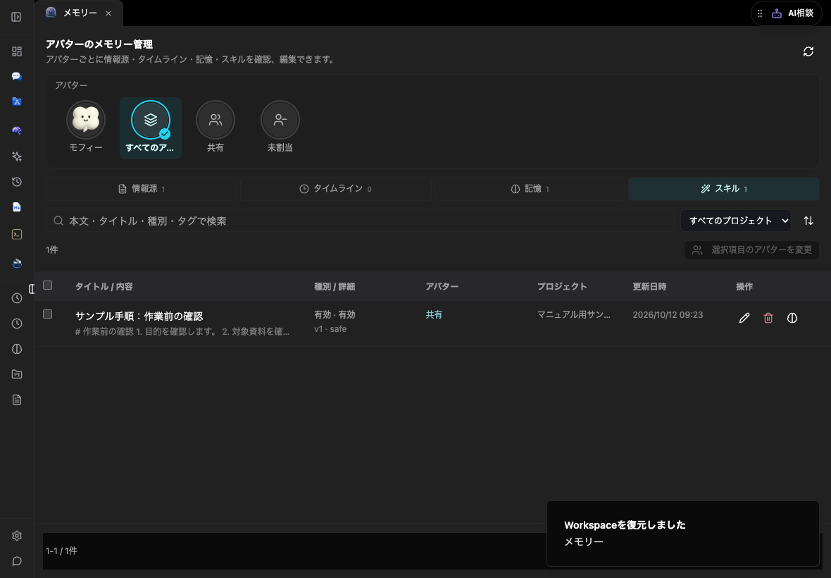Switch to the タイムライン tab
This screenshot has width=831, height=578.
coord(335,189)
